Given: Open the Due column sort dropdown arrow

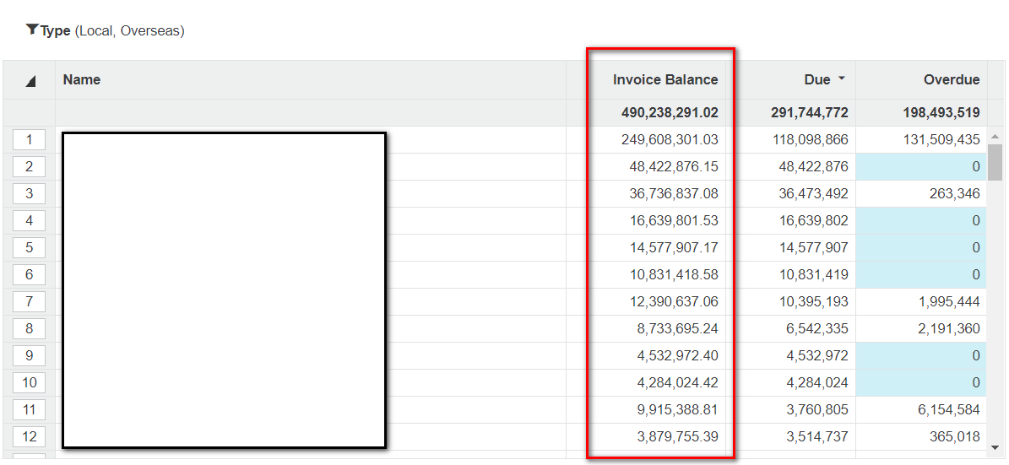Looking at the screenshot, I should 841,79.
